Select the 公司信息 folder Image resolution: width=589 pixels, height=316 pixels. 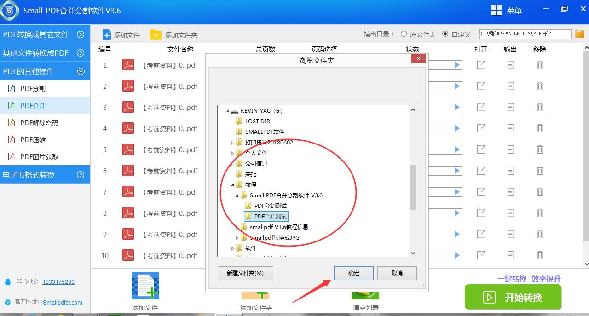[256, 164]
